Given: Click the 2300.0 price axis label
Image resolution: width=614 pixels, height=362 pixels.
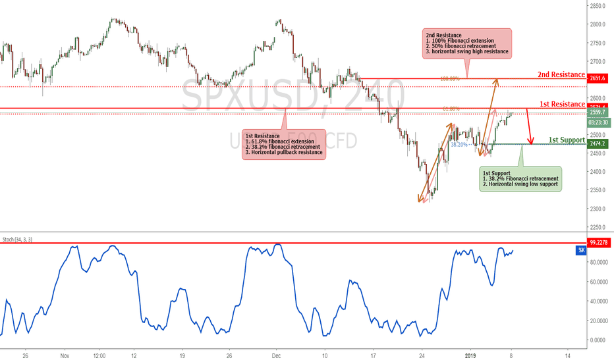Looking at the screenshot, I should pos(598,209).
